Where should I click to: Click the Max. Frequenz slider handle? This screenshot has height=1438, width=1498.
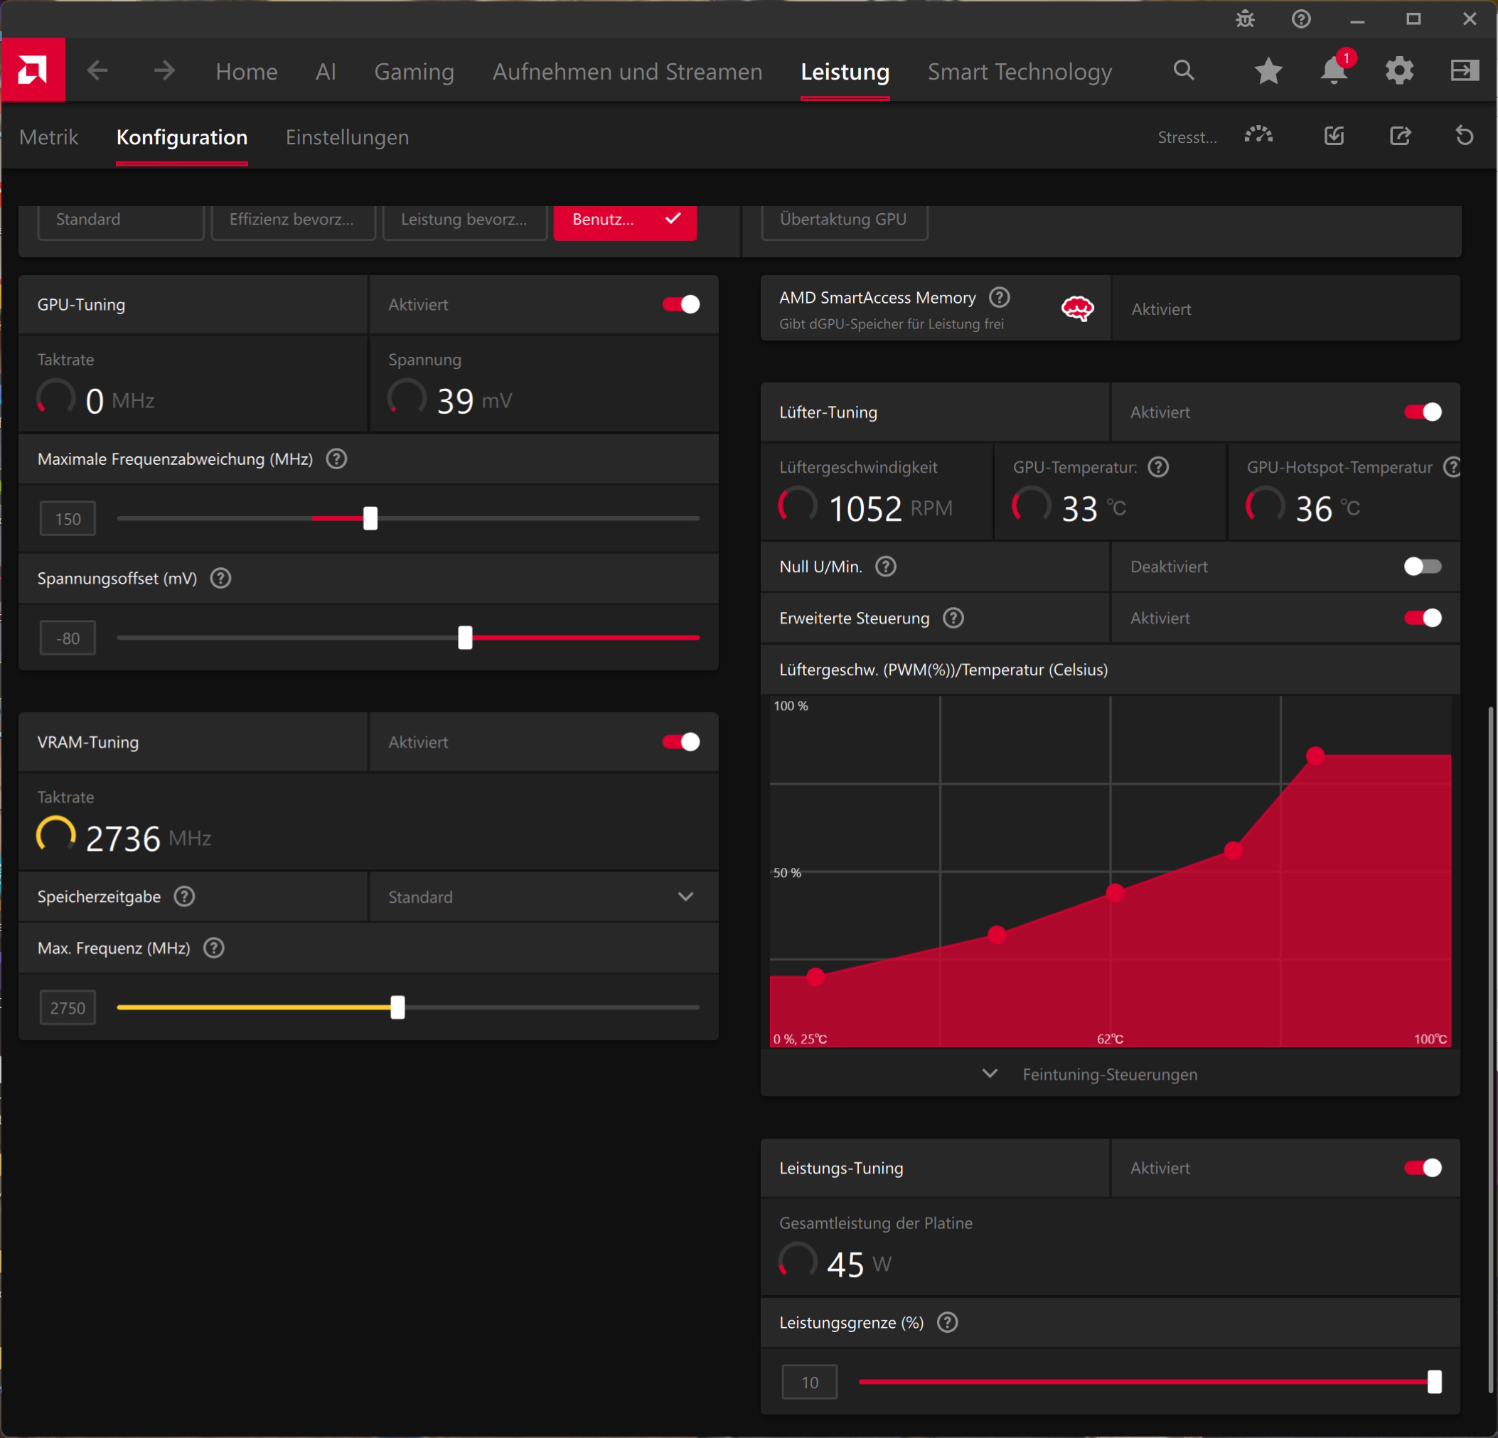(397, 1007)
